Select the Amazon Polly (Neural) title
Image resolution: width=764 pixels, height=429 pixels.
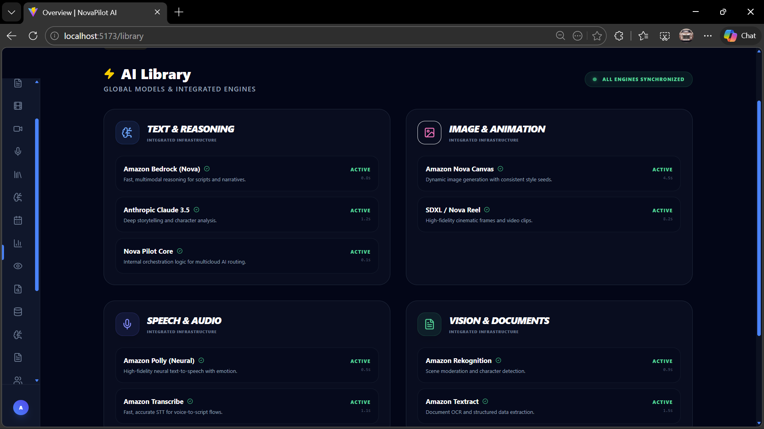pyautogui.click(x=159, y=361)
